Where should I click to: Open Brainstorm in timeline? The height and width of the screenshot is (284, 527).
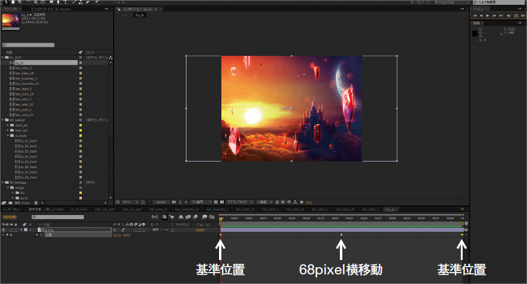click(205, 217)
